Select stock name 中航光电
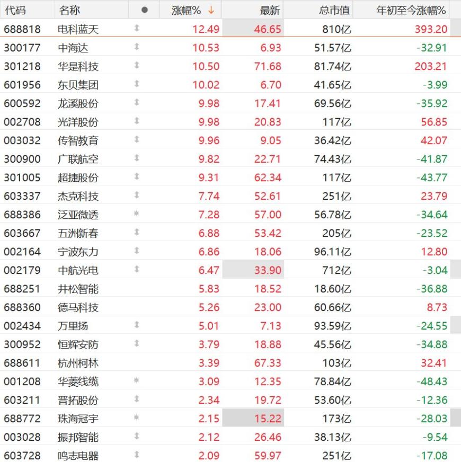461x462 pixels. 78,271
